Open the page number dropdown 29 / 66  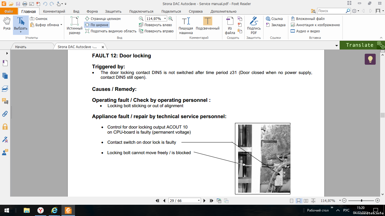pos(199,201)
